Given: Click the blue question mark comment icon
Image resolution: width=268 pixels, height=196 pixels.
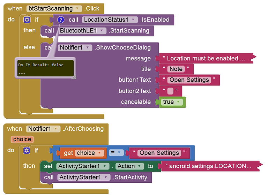Looking at the screenshot, I should [x=61, y=20].
